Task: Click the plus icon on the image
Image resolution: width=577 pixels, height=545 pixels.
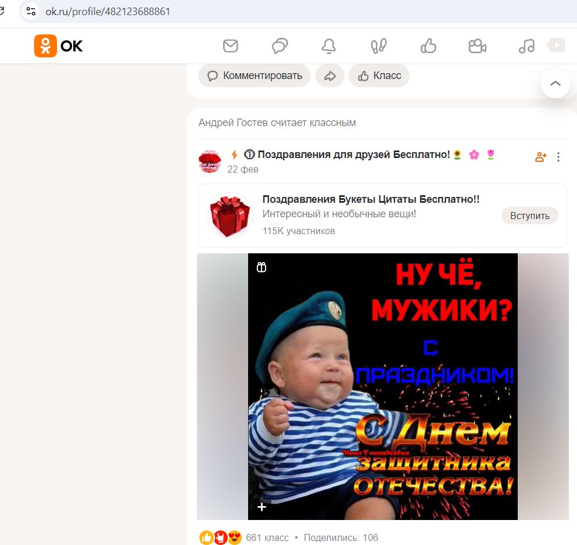Action: click(261, 507)
